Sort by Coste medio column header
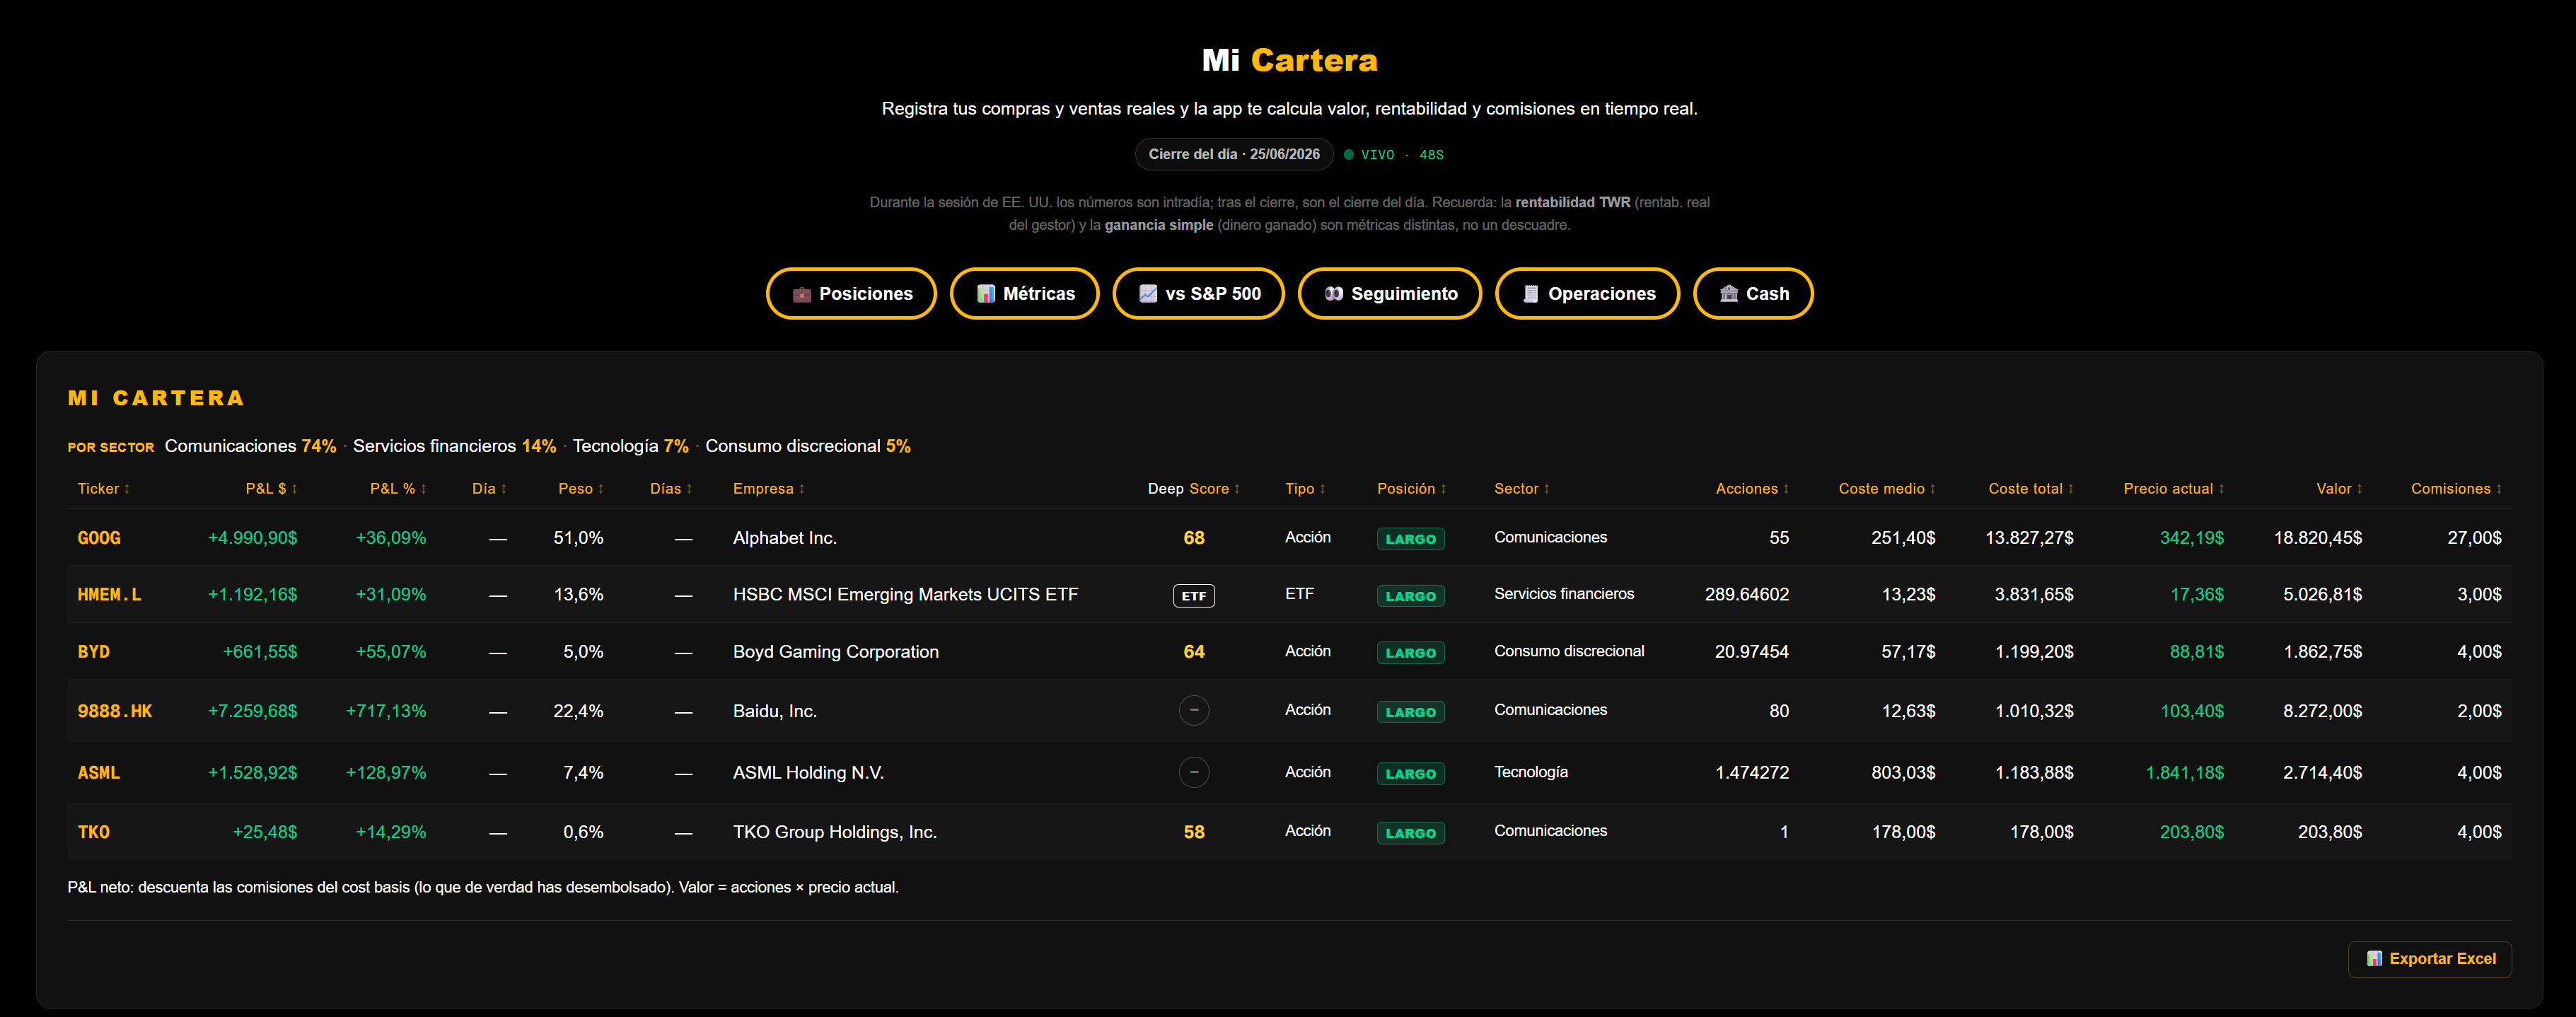Screen dimensions: 2576x1017 pos(1887,488)
